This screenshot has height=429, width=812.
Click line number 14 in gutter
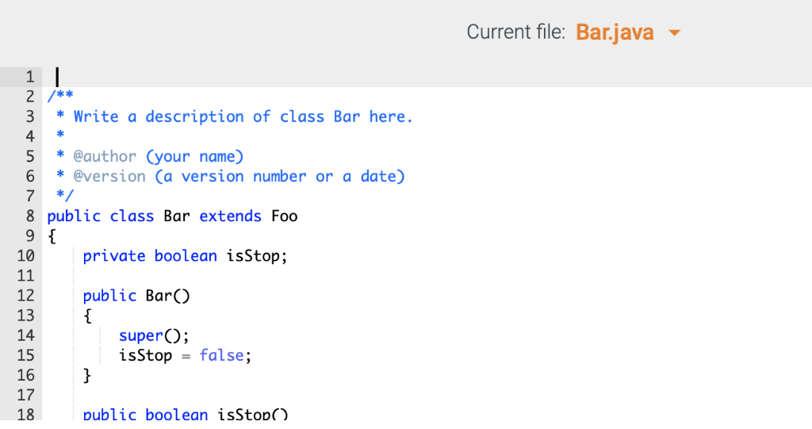26,335
